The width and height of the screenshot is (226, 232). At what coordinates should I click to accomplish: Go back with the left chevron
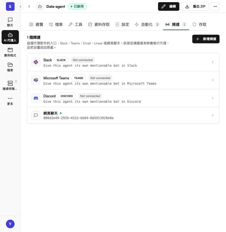(29, 6)
